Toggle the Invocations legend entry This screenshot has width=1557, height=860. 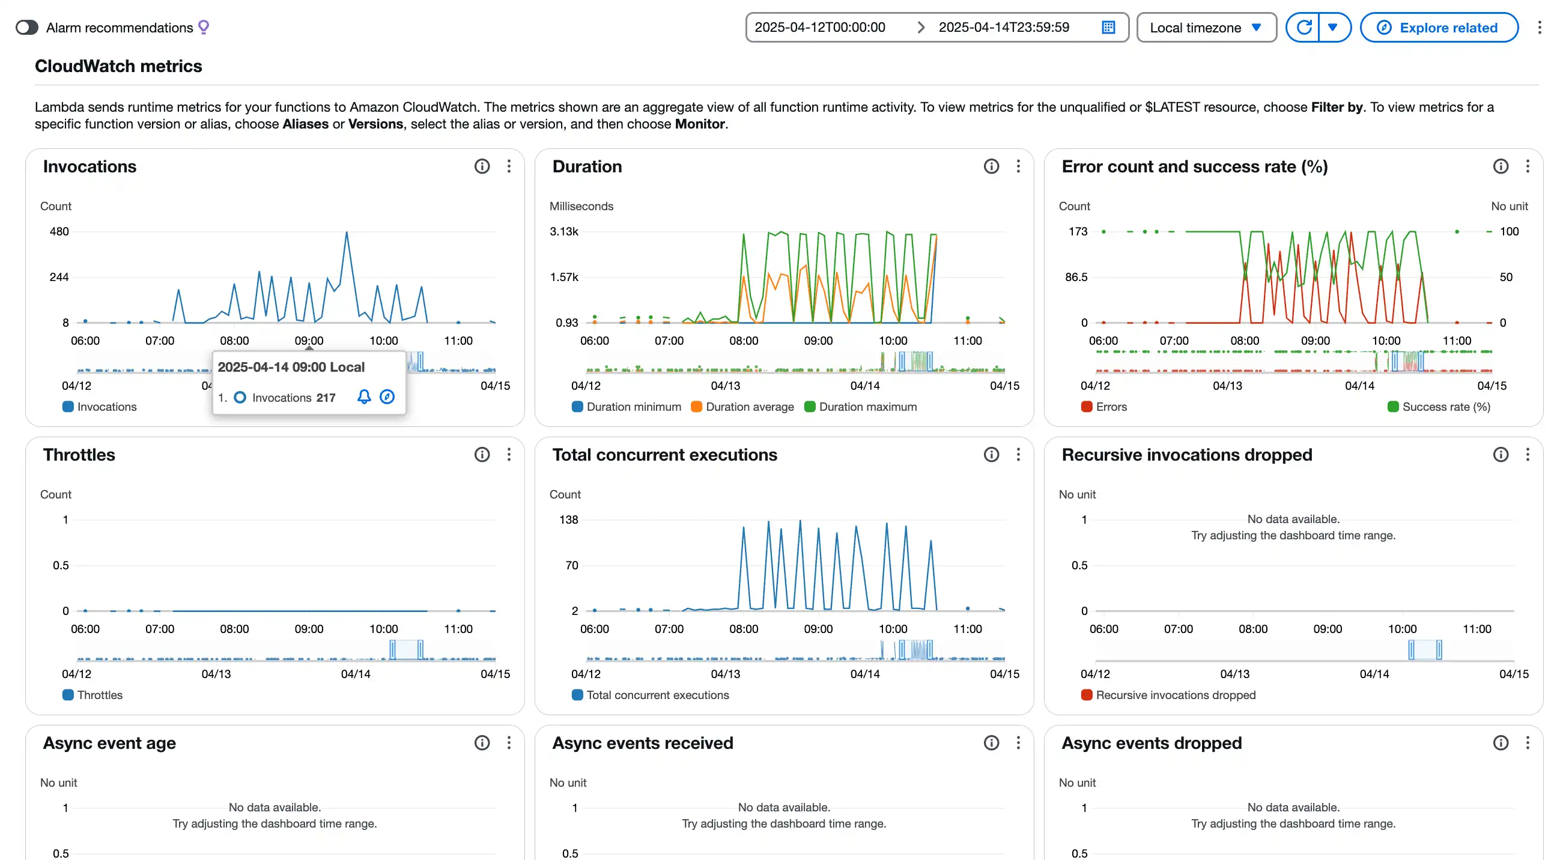coord(100,407)
